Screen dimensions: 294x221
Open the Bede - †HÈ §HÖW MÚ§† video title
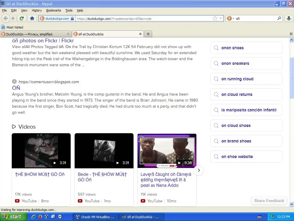coord(102,177)
